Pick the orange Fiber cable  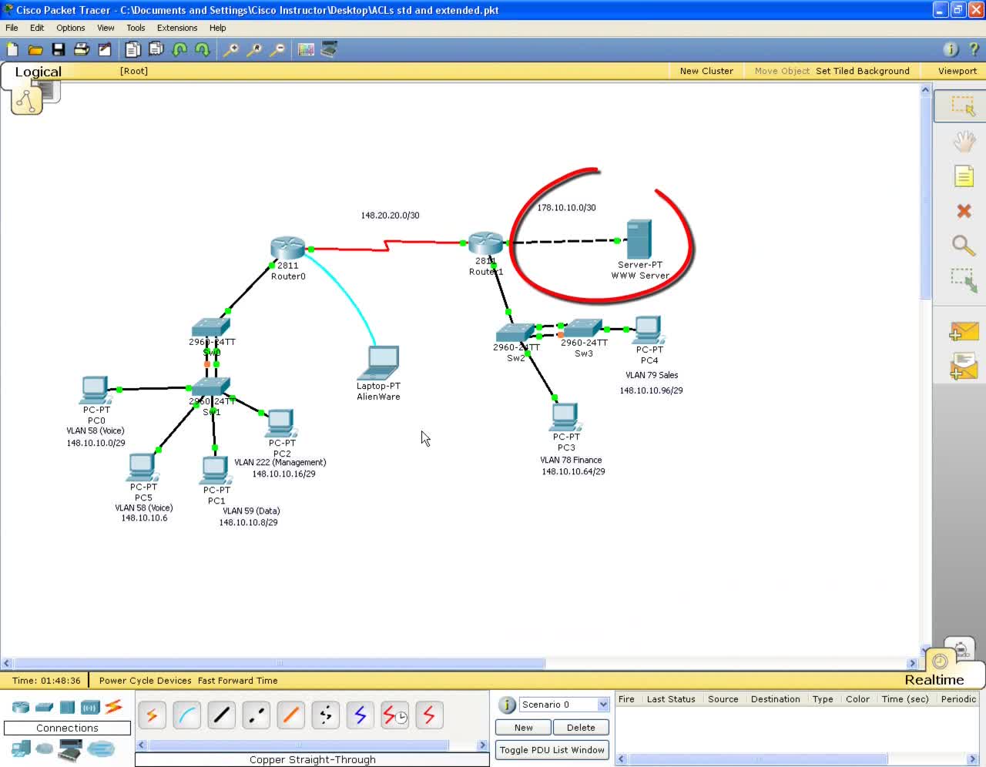(290, 715)
